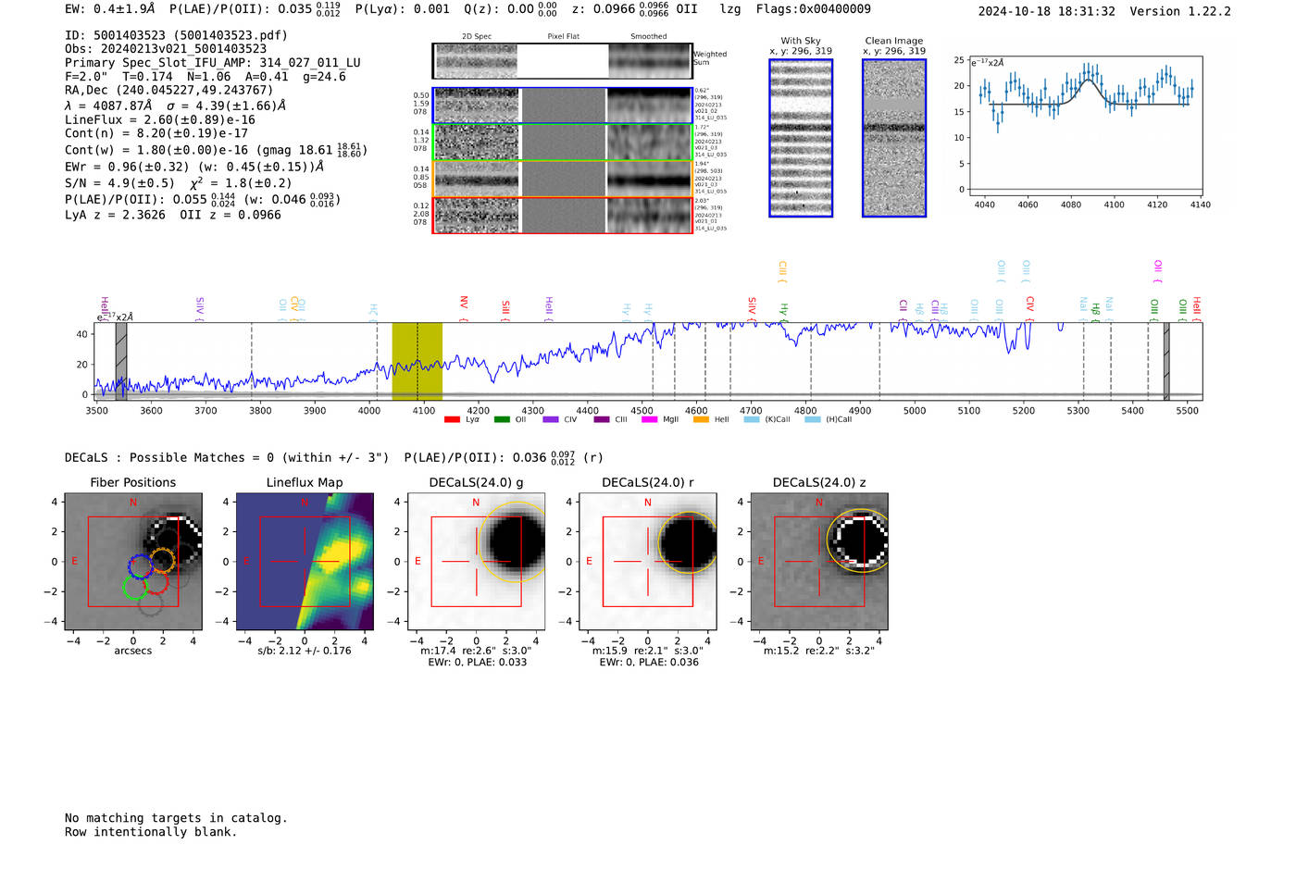This screenshot has width=1296, height=882.
Task: Click the hatched gray band near 5460 Å
Action: 1166,361
